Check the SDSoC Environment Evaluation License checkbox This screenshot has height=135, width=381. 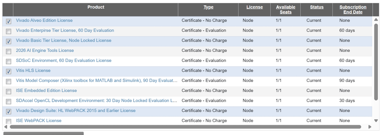click(9, 62)
